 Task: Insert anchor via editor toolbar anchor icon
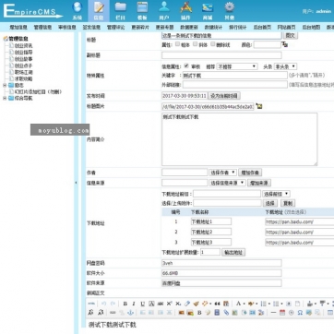click(x=130, y=313)
